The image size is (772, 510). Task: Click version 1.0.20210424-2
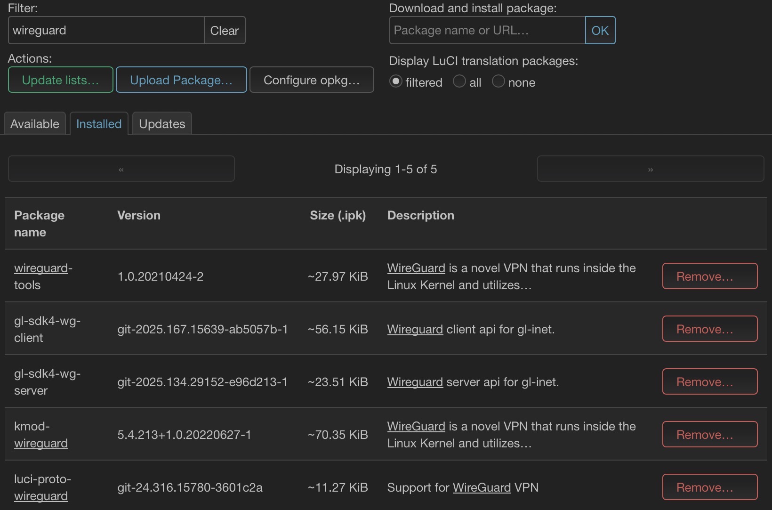(161, 276)
